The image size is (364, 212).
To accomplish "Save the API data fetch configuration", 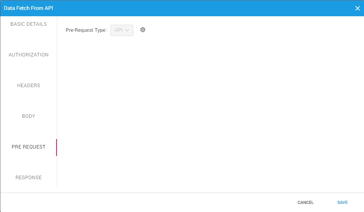I will [x=342, y=202].
